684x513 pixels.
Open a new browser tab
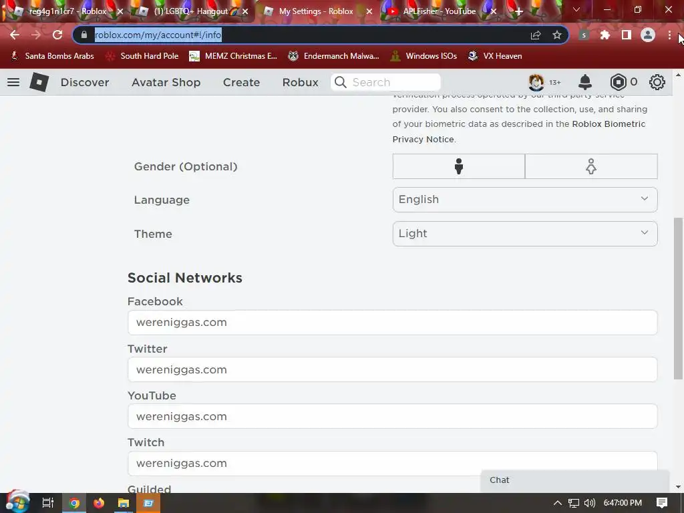tap(518, 12)
